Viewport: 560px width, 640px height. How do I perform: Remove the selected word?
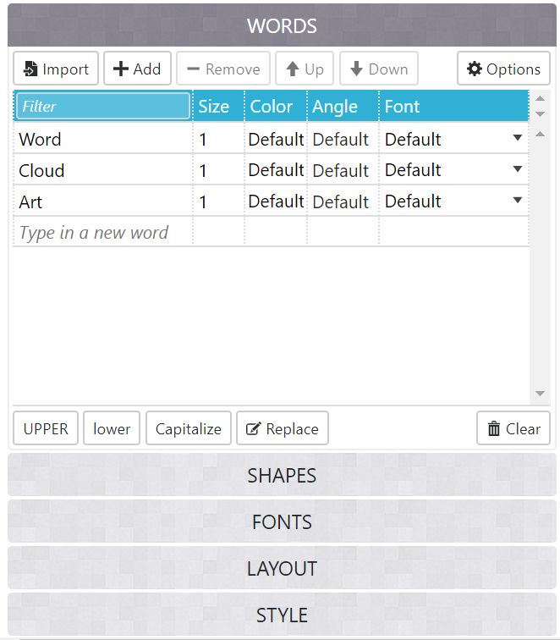pyautogui.click(x=223, y=69)
